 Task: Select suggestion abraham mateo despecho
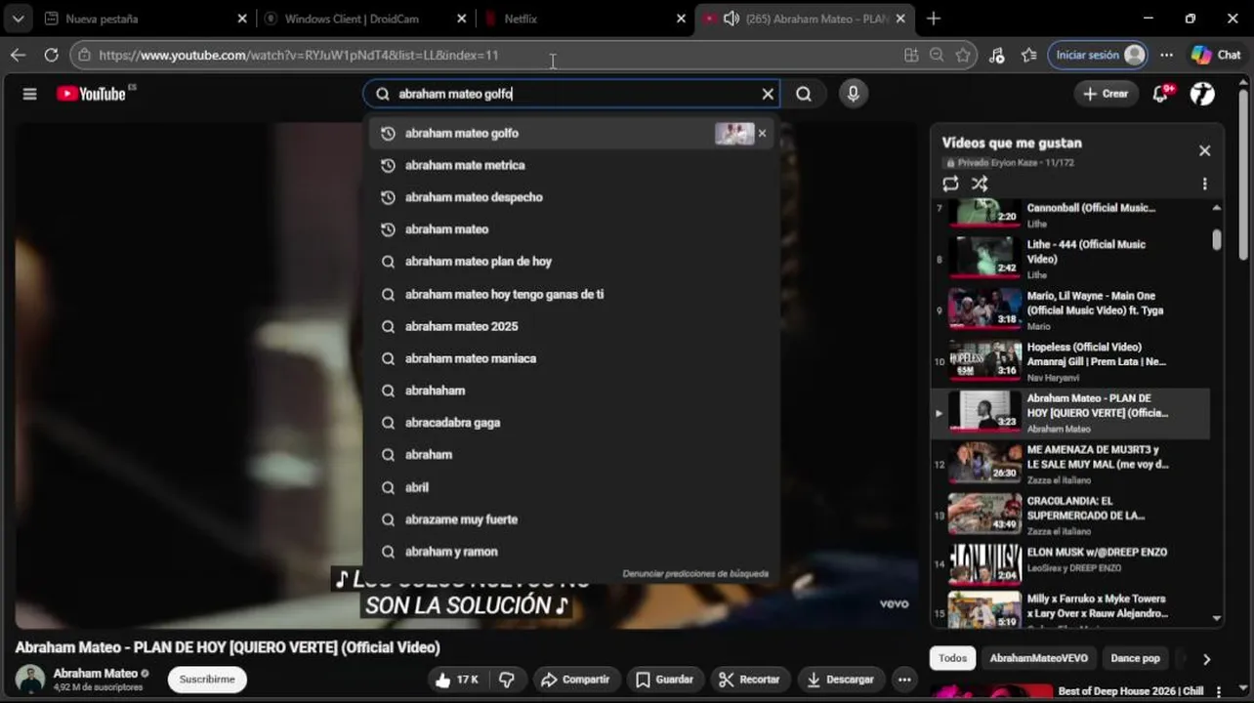pyautogui.click(x=571, y=197)
